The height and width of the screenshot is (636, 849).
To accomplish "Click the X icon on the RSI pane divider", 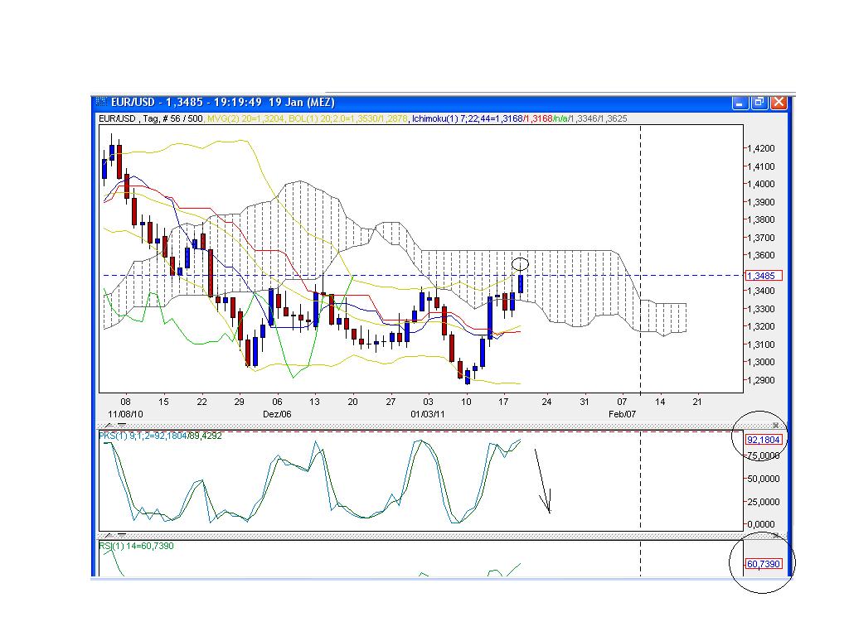I will tap(776, 534).
